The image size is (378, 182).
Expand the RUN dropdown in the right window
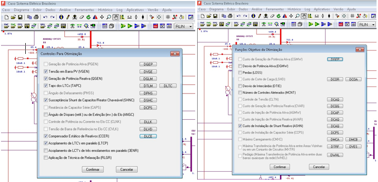click(374, 25)
